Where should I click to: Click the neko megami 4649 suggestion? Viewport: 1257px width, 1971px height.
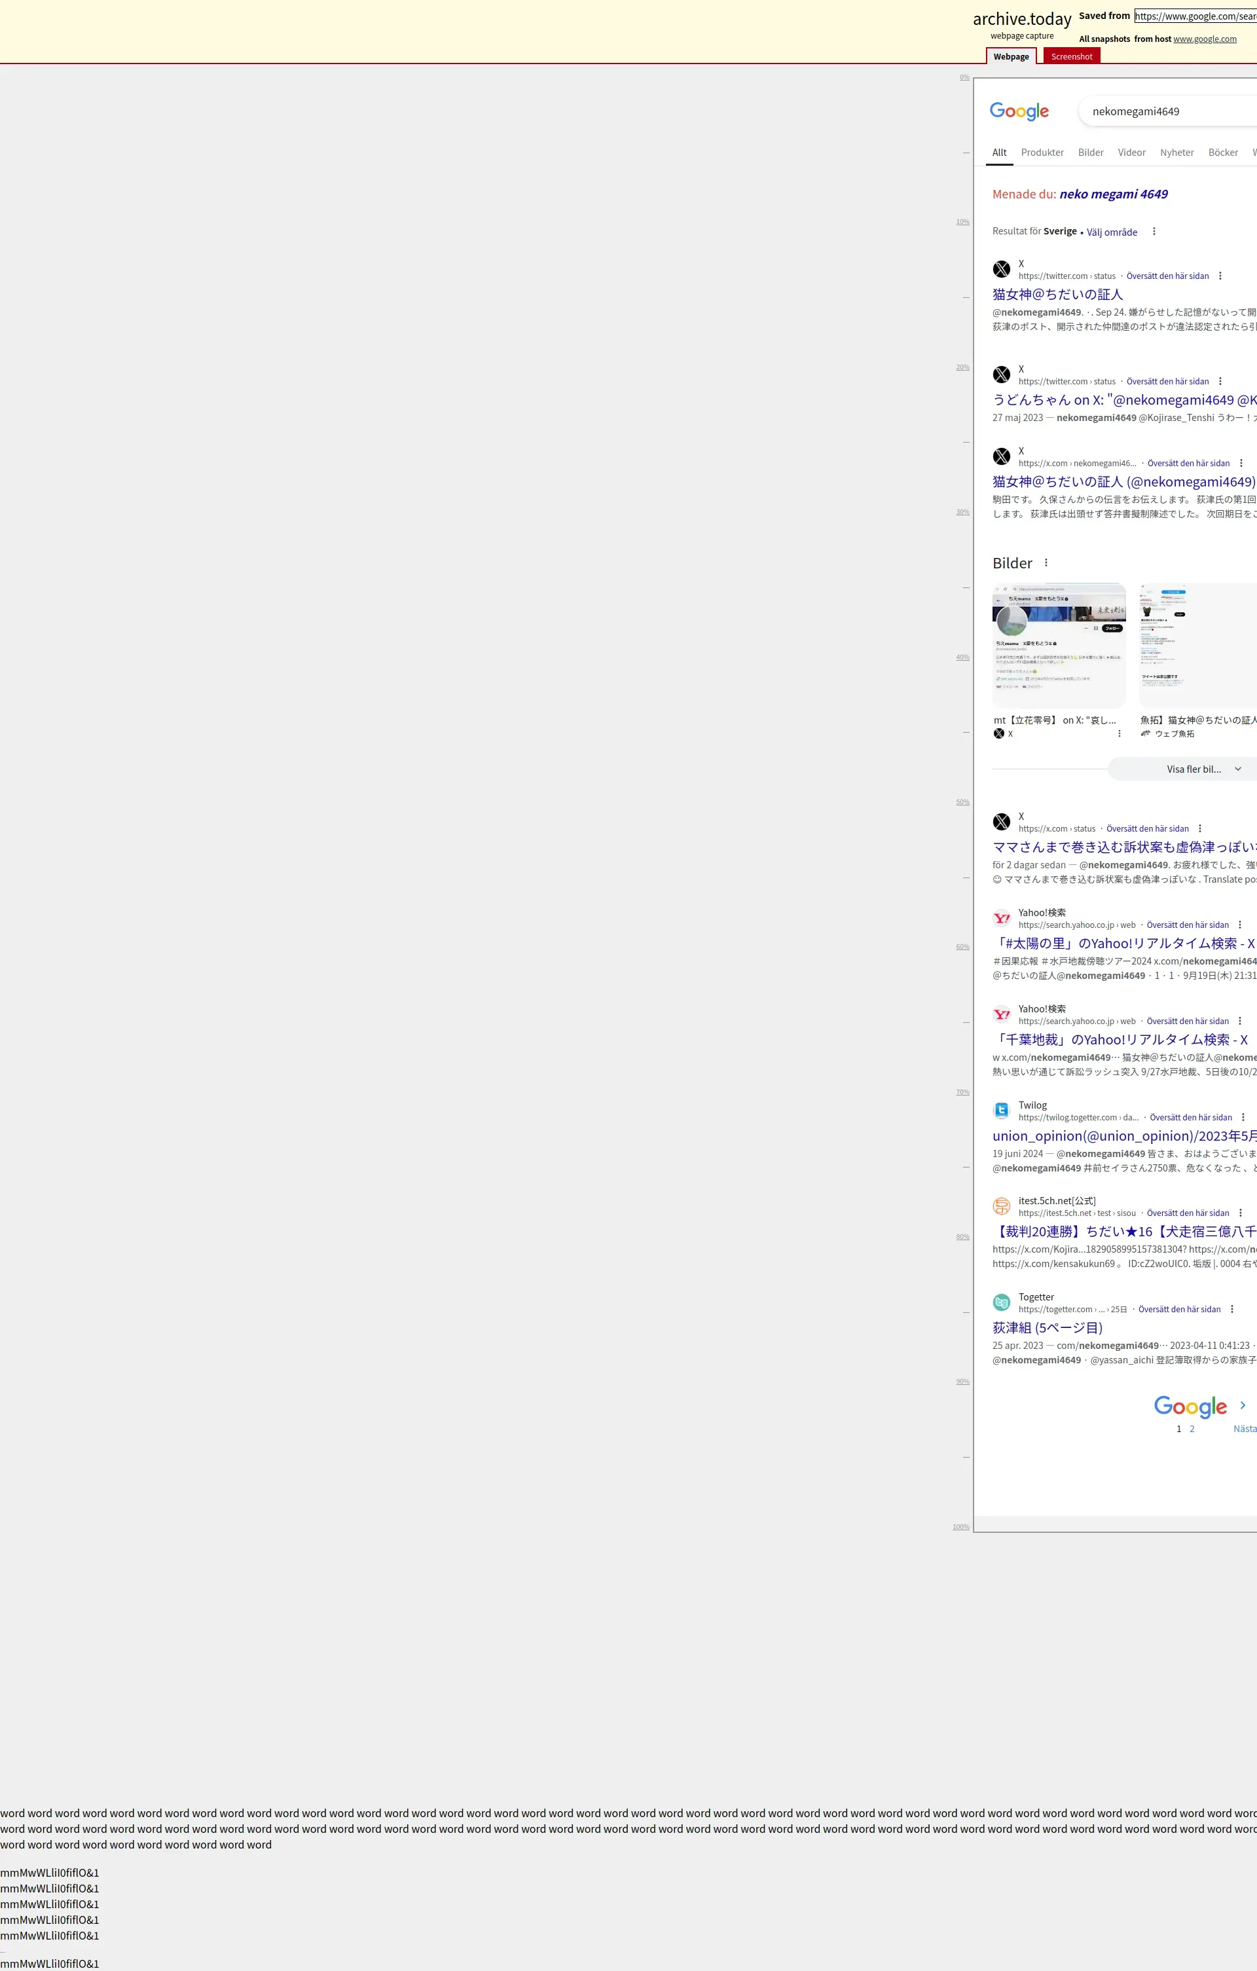click(1113, 194)
